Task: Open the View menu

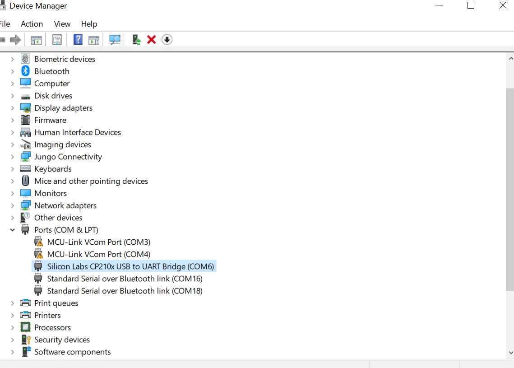Action: 62,24
